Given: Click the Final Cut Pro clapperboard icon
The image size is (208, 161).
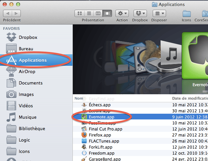Looking at the screenshot, I should [x=84, y=129].
